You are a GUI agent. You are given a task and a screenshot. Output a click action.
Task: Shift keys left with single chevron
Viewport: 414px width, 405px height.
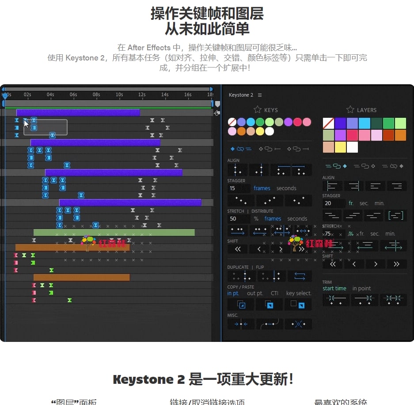(259, 249)
